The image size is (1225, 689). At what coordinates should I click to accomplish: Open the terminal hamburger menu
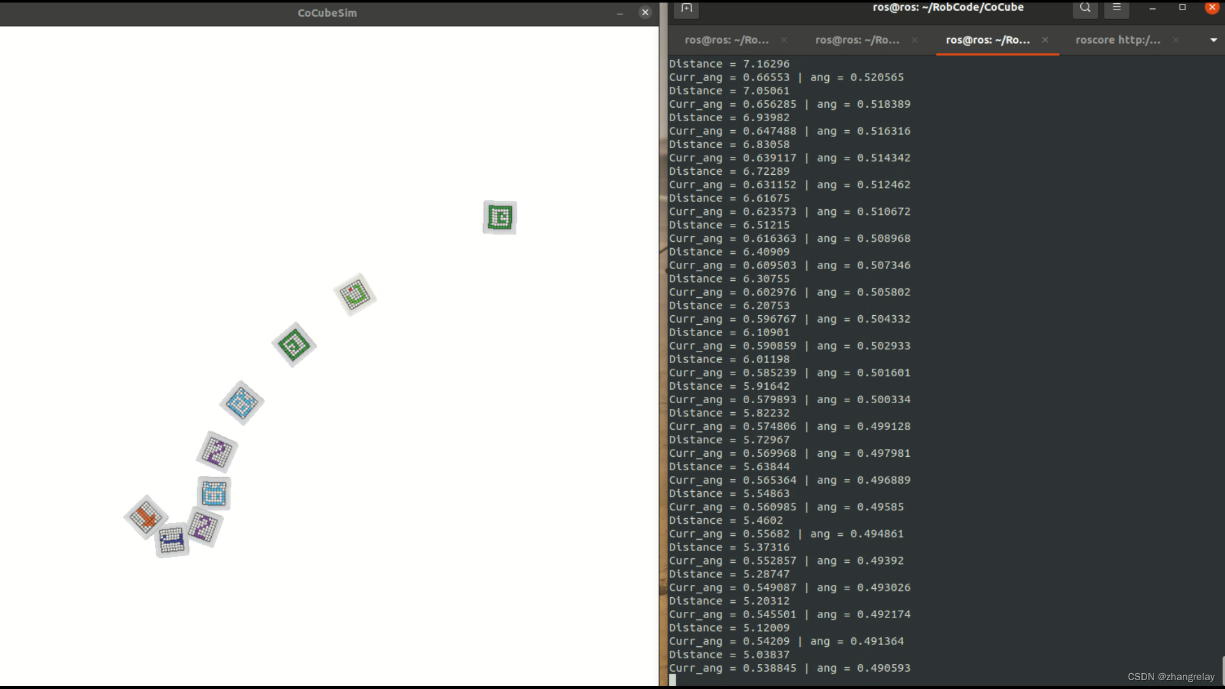point(1117,8)
